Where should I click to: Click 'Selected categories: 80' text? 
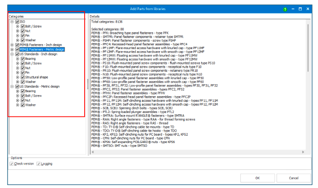point(107,29)
